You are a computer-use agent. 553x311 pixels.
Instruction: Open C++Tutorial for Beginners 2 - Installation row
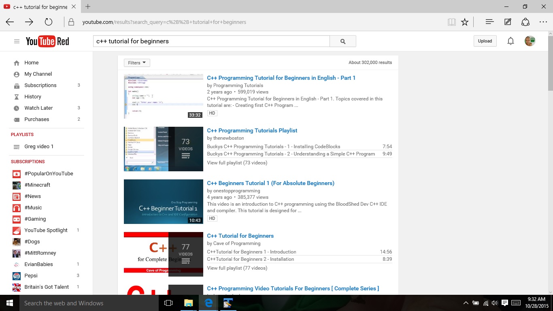(299, 259)
